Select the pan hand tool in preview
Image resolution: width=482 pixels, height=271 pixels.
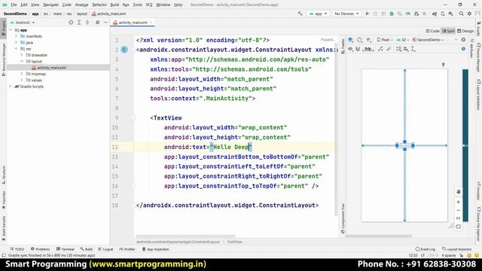click(459, 191)
